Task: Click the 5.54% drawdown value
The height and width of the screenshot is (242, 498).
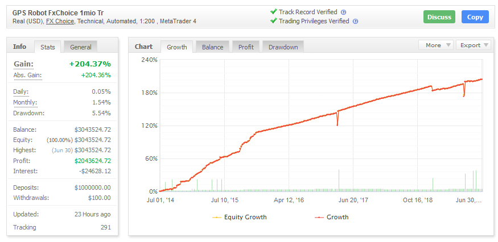Action: click(x=101, y=113)
